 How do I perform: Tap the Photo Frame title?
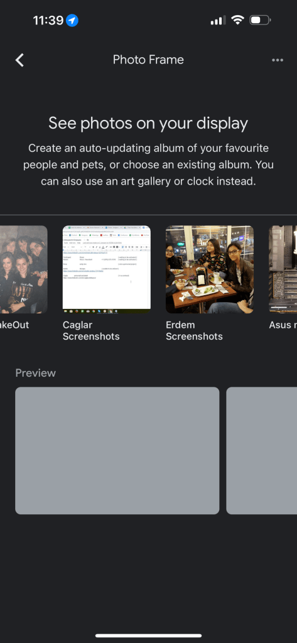(x=148, y=60)
